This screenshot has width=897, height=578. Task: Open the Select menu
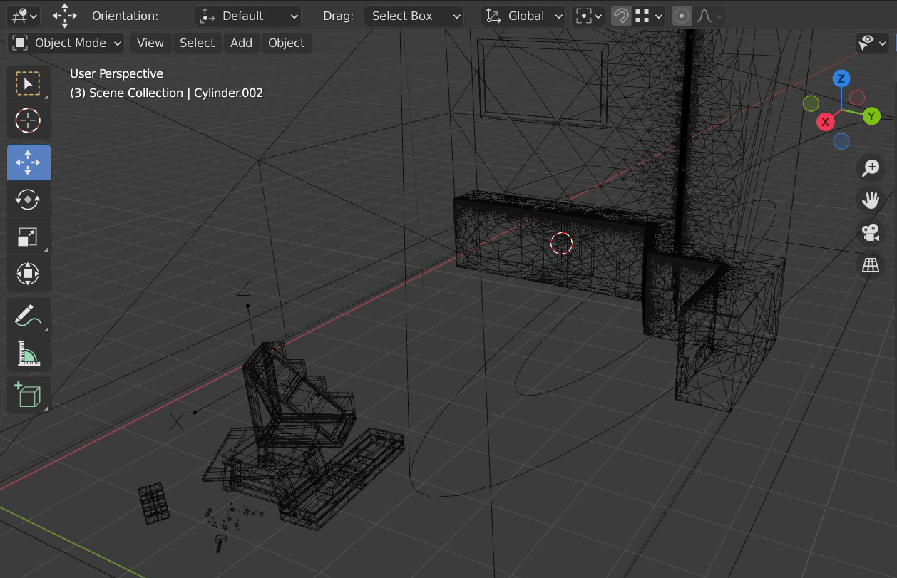click(197, 43)
